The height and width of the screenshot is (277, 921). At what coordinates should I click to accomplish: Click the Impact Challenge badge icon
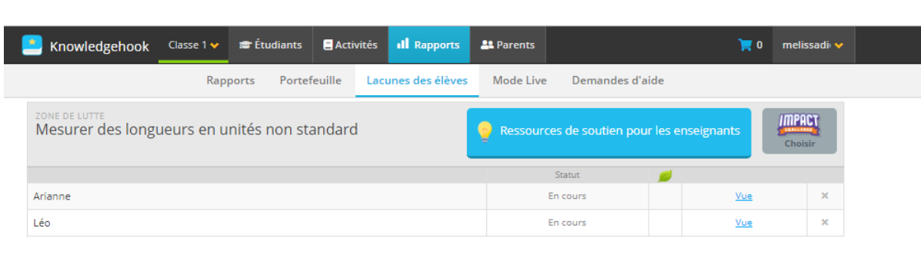[x=799, y=124]
